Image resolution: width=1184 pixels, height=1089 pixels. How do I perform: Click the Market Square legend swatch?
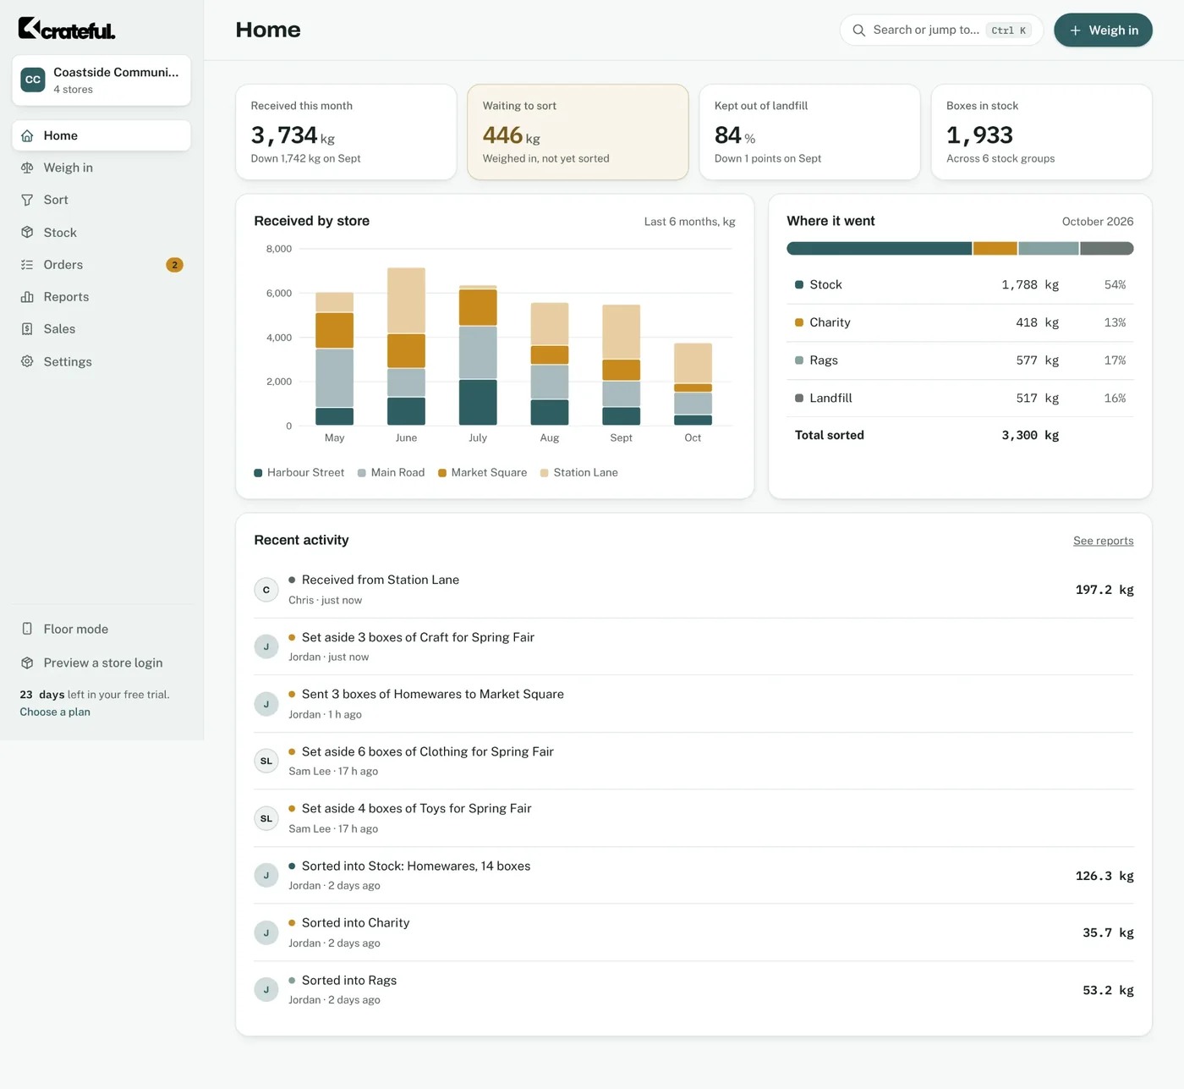(x=442, y=473)
